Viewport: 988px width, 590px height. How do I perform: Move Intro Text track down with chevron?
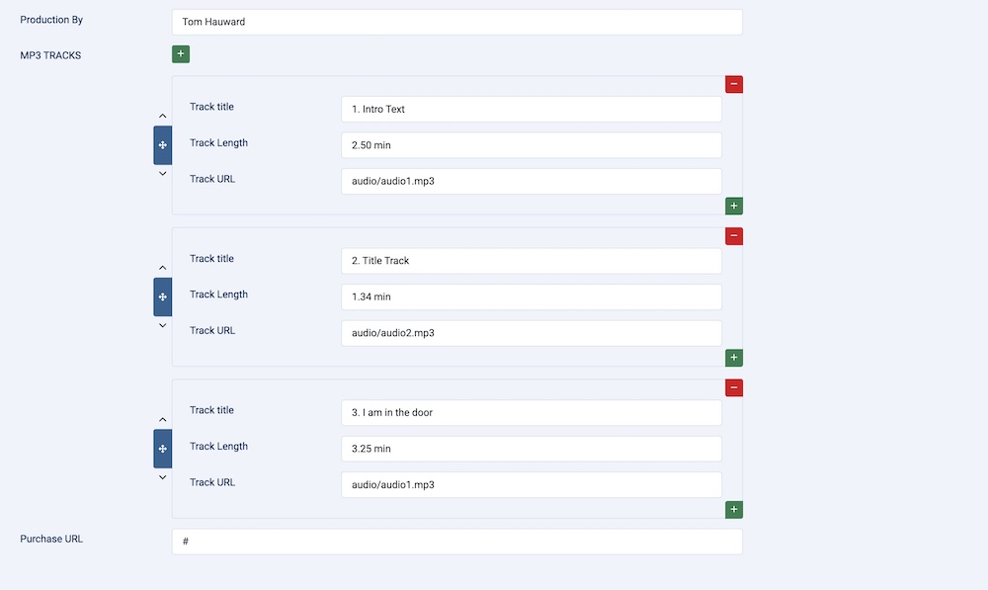coord(163,174)
